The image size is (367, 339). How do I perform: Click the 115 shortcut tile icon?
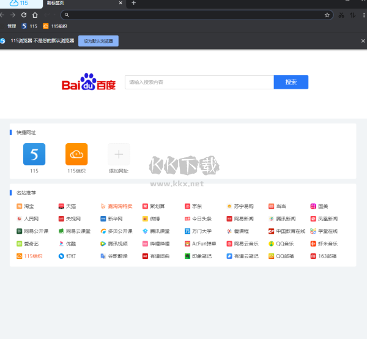pyautogui.click(x=34, y=154)
